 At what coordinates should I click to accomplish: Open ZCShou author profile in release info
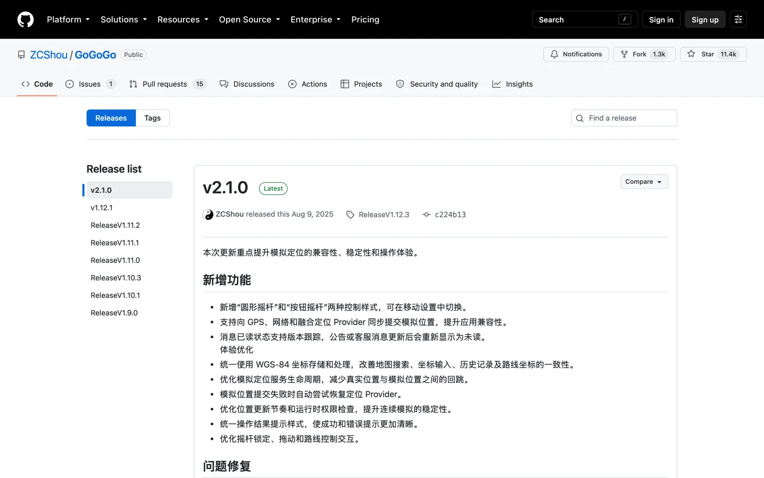coord(230,214)
